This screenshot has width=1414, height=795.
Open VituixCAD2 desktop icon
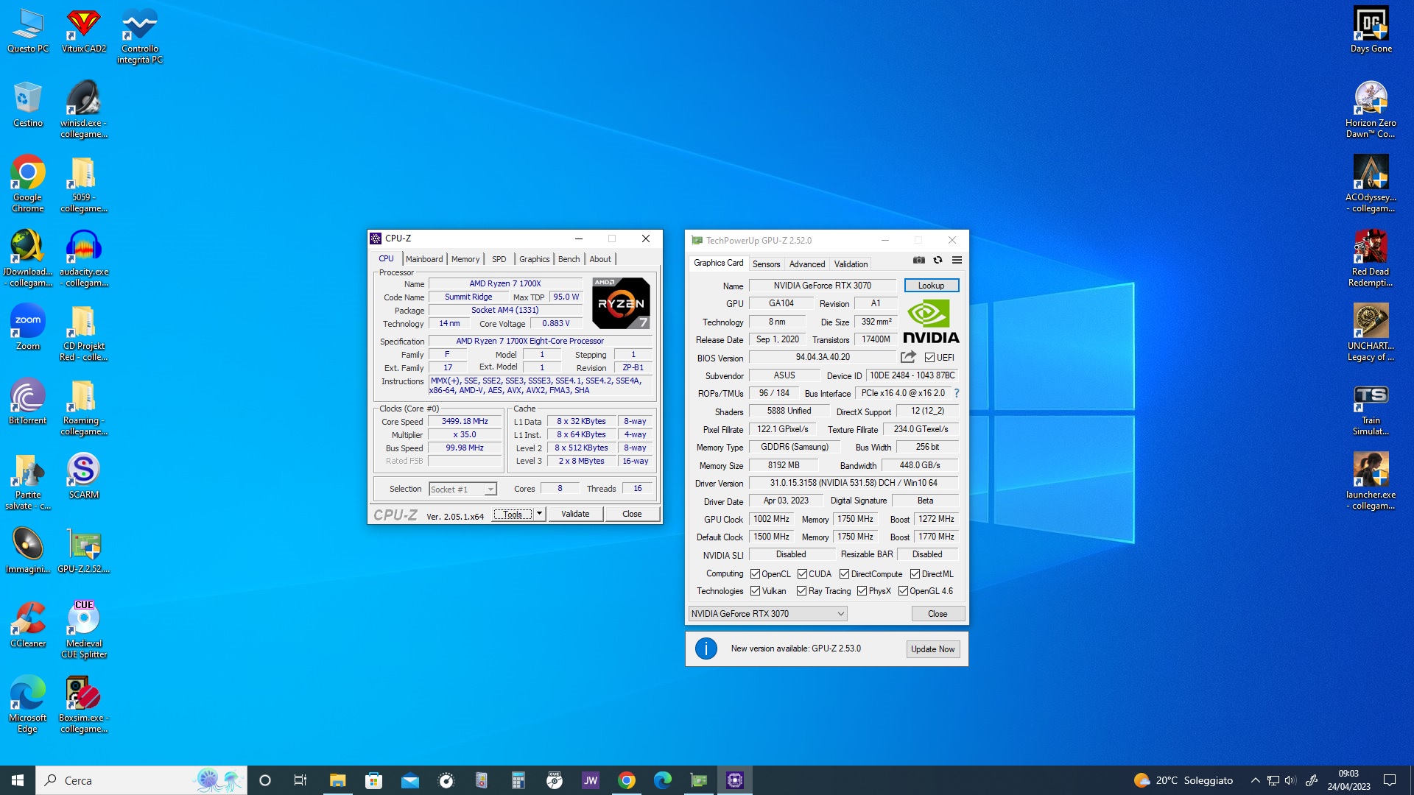pos(83,31)
